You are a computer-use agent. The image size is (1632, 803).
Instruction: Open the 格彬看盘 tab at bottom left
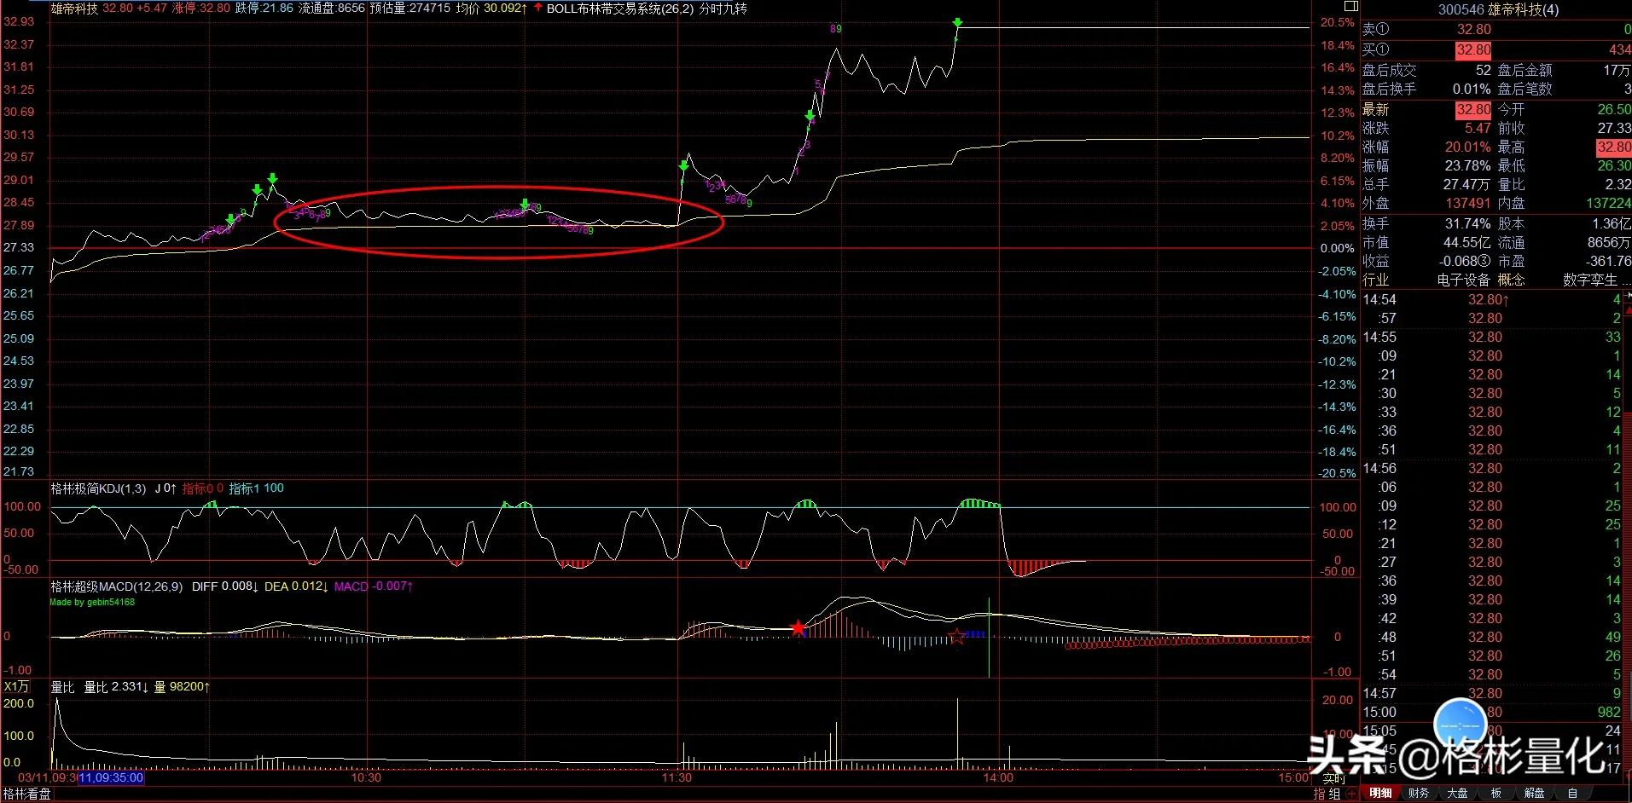(x=27, y=794)
